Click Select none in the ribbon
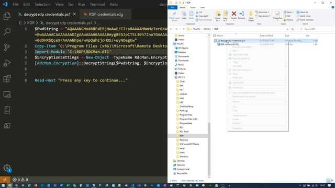 coord(304,16)
